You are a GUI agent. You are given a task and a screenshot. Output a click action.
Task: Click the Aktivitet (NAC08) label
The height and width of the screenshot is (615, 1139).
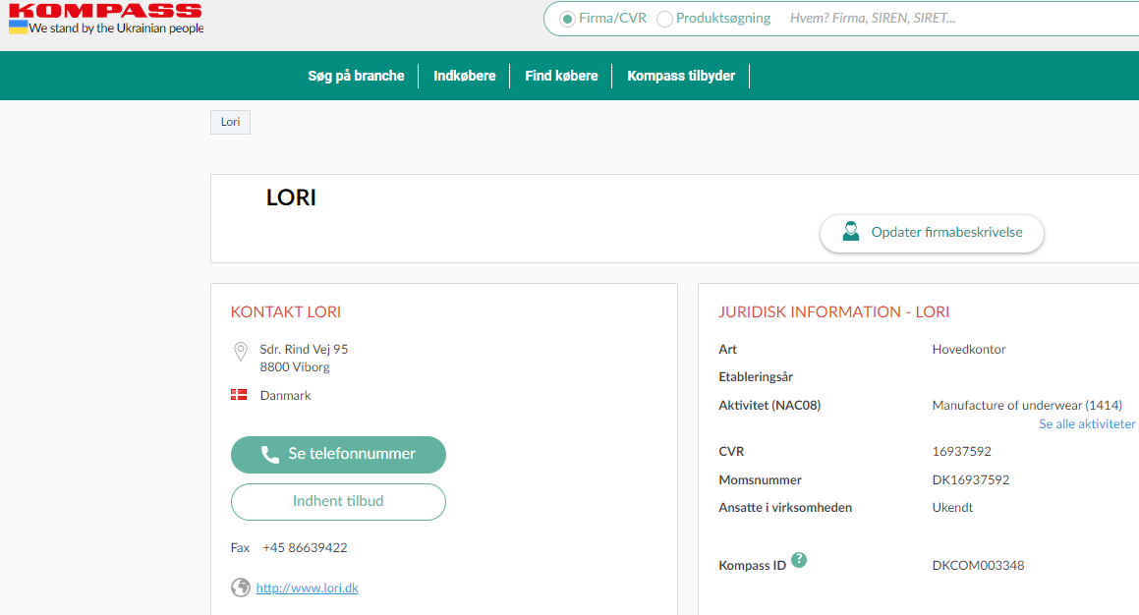click(769, 405)
